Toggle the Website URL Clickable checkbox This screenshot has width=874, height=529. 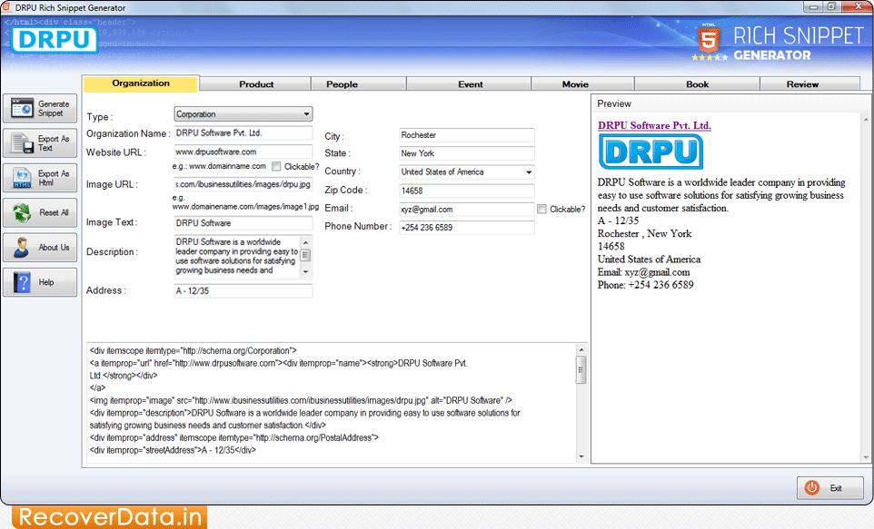pyautogui.click(x=276, y=166)
